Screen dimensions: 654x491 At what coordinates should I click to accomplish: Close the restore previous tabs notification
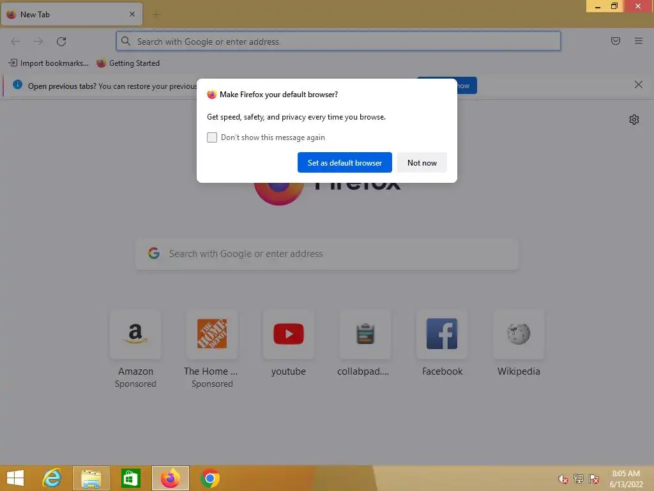point(638,85)
